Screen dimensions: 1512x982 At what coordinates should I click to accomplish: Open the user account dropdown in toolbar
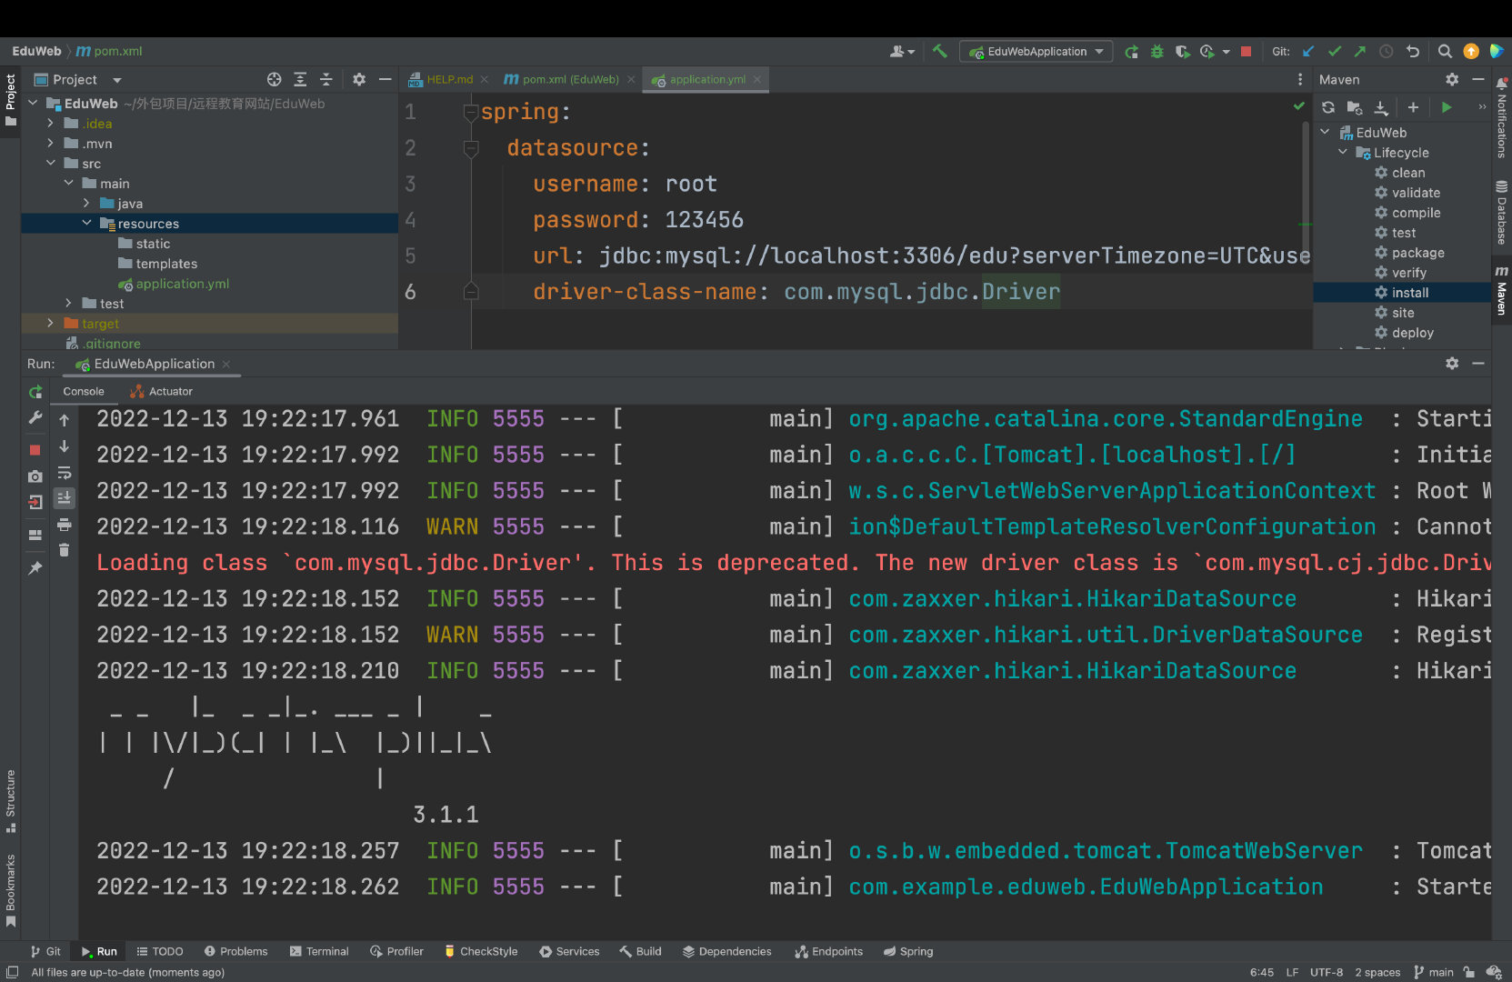[902, 52]
